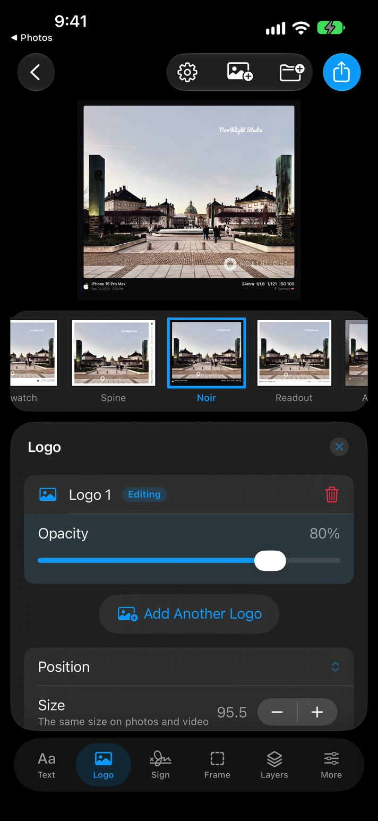Open the Sign tab
The height and width of the screenshot is (821, 378).
(x=160, y=765)
